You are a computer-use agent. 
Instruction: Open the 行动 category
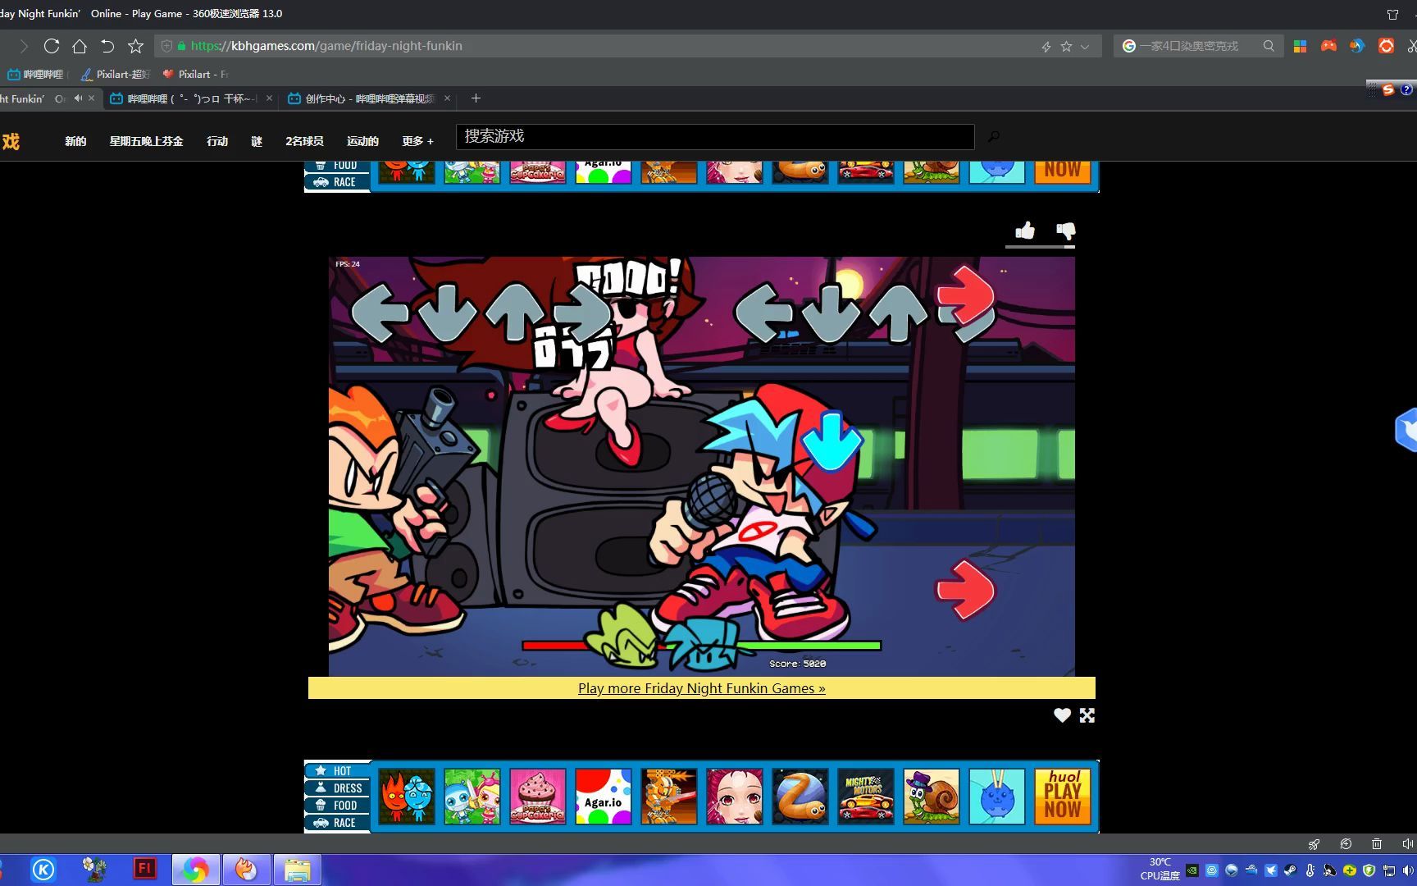217,141
